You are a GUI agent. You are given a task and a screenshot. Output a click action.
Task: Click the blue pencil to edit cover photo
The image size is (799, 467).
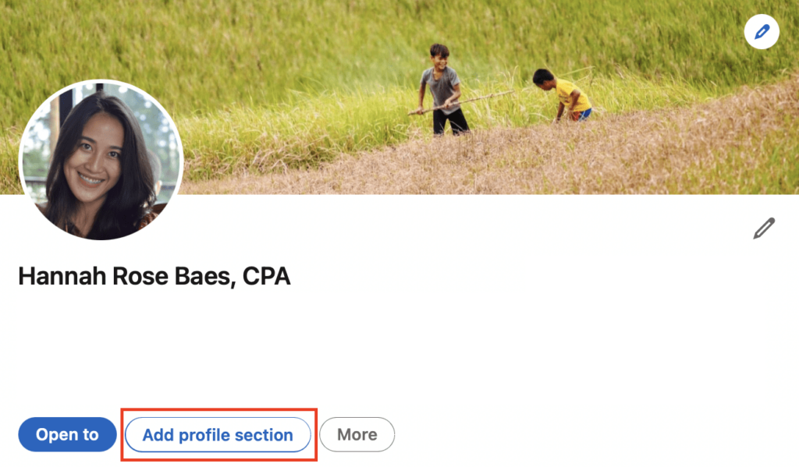[x=762, y=32]
